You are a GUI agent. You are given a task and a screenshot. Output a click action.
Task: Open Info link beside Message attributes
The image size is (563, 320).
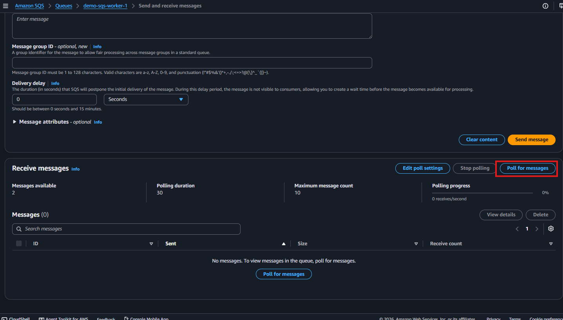pos(98,122)
